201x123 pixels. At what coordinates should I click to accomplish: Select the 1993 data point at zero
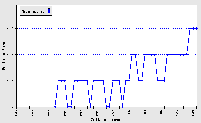pos(90,107)
